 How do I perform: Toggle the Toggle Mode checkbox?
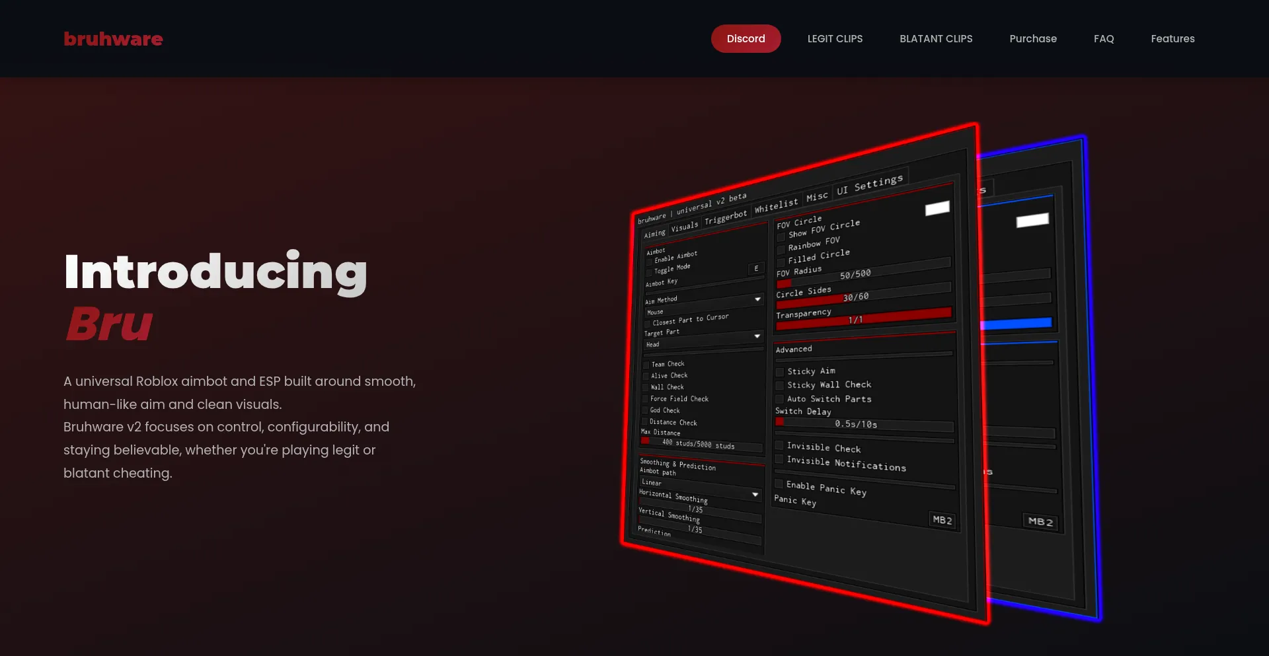point(649,272)
